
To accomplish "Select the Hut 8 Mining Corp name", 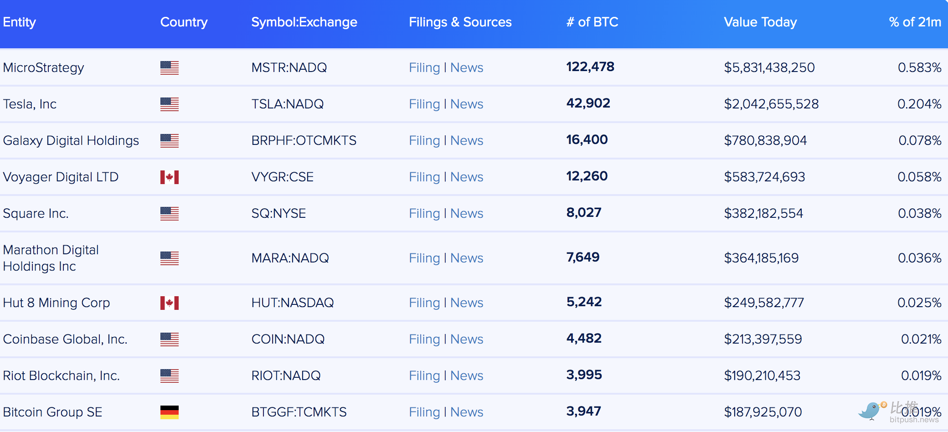I will pos(57,303).
